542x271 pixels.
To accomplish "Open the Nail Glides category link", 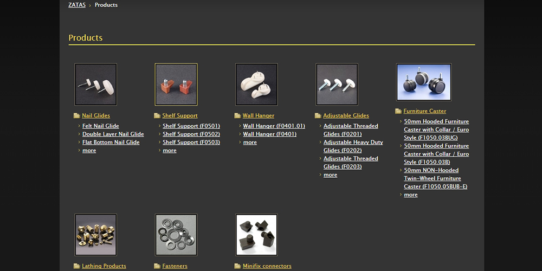I will pyautogui.click(x=96, y=115).
